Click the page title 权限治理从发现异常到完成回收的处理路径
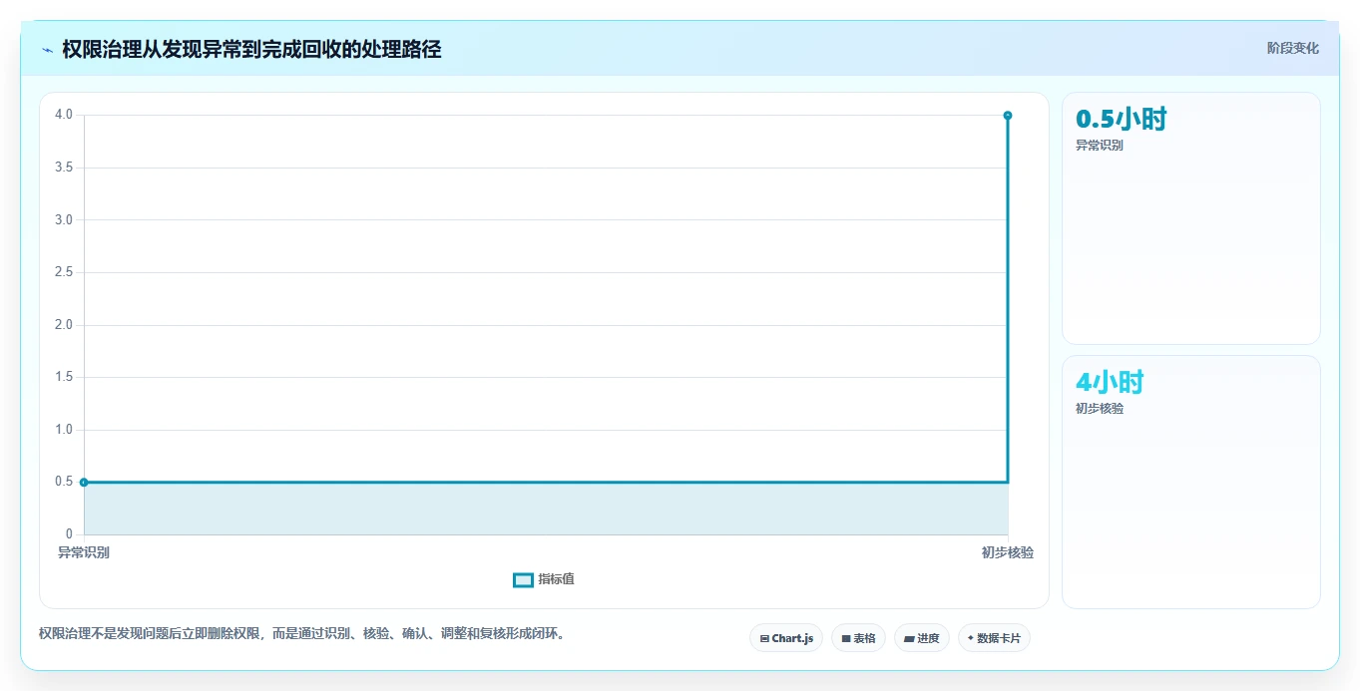The image size is (1360, 691). point(251,49)
